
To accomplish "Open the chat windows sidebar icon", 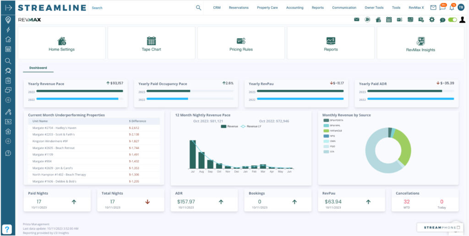I will pyautogui.click(x=8, y=89).
